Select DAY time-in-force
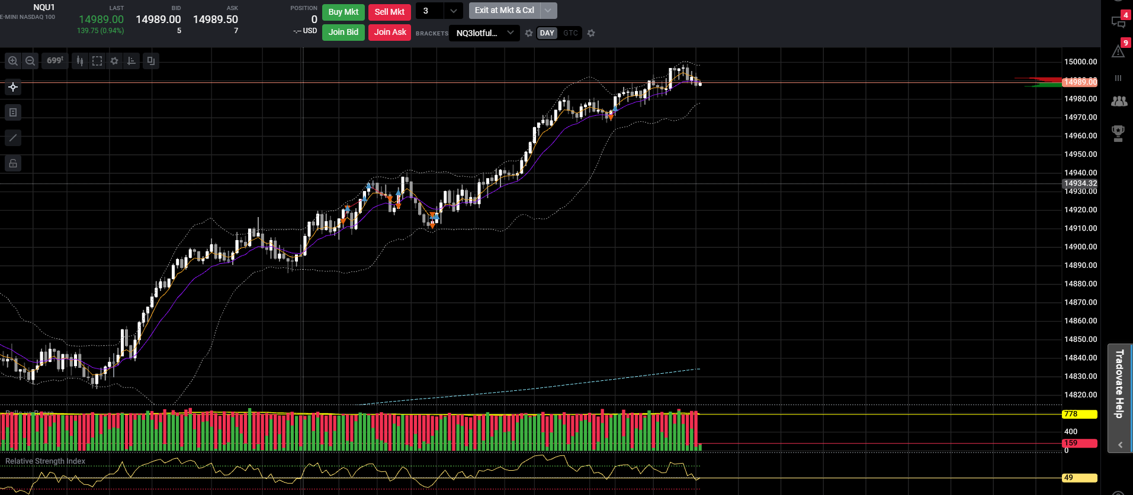Screen dimensions: 1133x495 pos(547,33)
